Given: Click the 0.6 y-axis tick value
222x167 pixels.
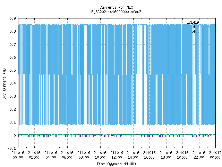Looking at the screenshot, I should click(x=12, y=57).
